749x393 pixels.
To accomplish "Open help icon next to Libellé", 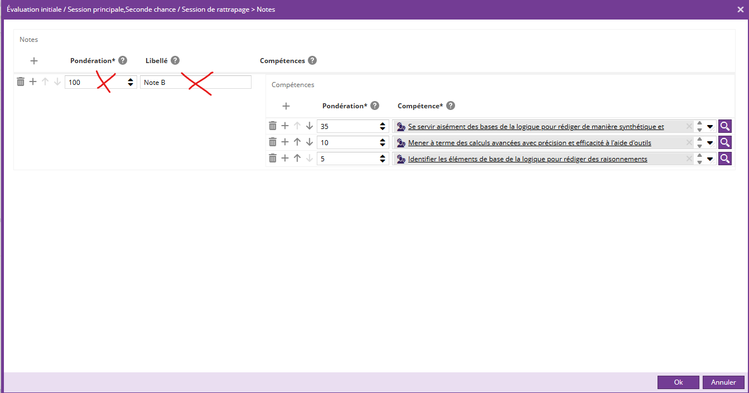I will point(175,61).
